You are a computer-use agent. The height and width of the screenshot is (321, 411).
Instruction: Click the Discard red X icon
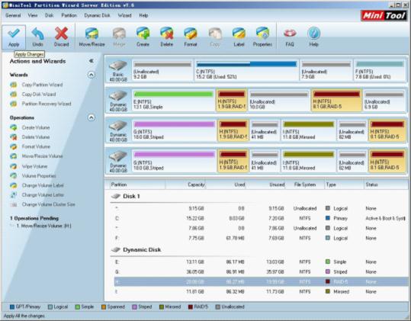point(61,34)
